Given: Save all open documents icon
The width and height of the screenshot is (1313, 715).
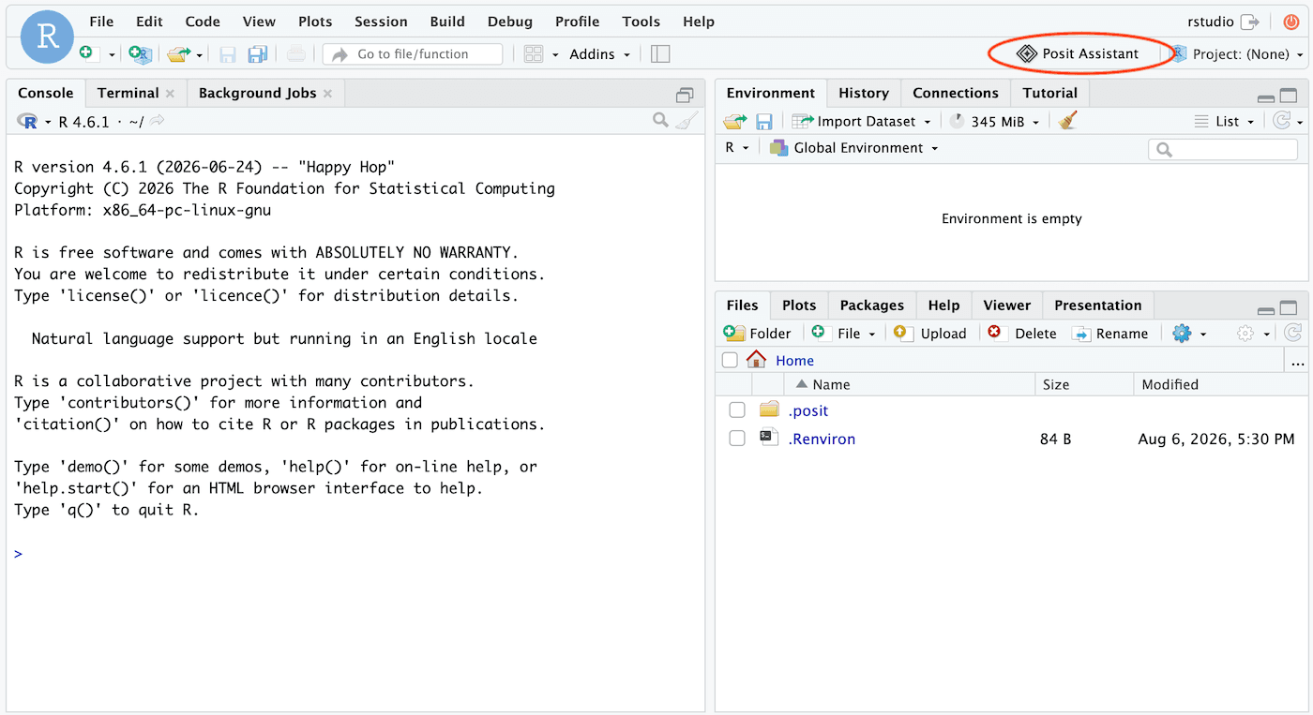Looking at the screenshot, I should (x=258, y=54).
